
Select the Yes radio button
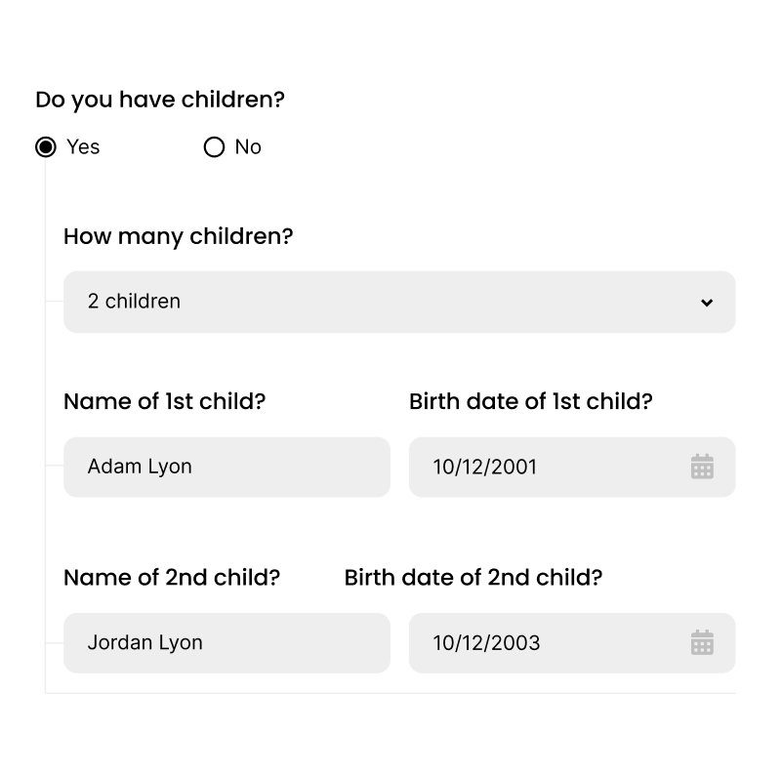pos(46,147)
